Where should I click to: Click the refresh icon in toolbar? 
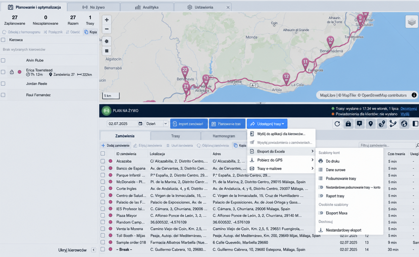[337, 124]
